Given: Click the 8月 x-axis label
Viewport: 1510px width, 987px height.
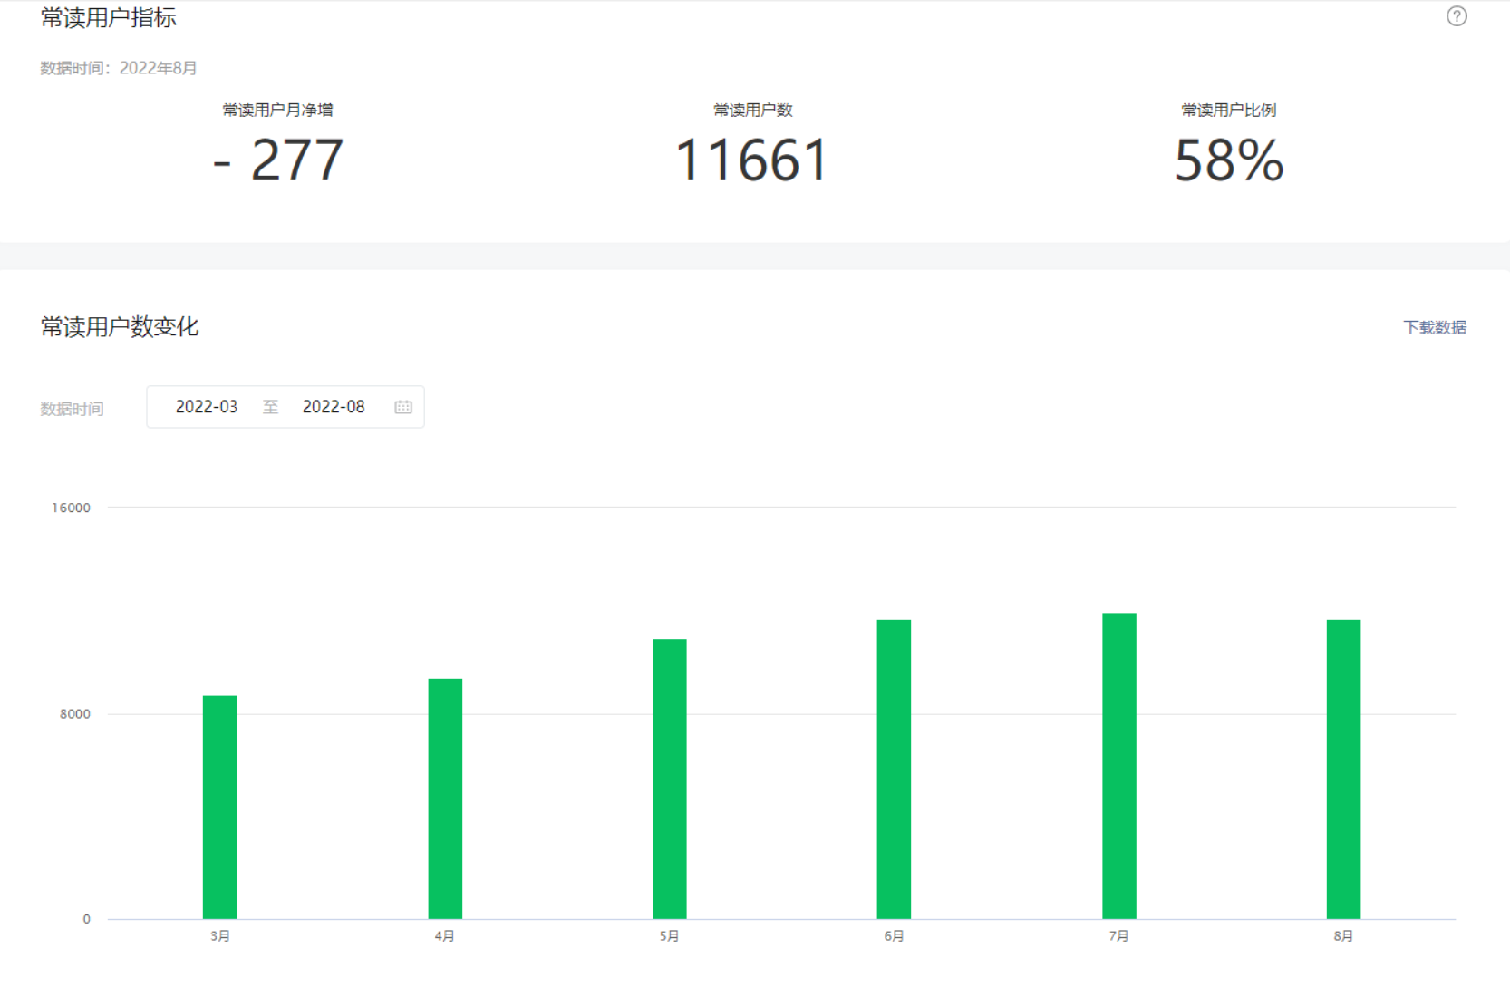Looking at the screenshot, I should point(1344,936).
